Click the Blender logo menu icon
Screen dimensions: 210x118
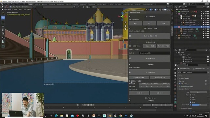pyautogui.click(x=2, y=4)
